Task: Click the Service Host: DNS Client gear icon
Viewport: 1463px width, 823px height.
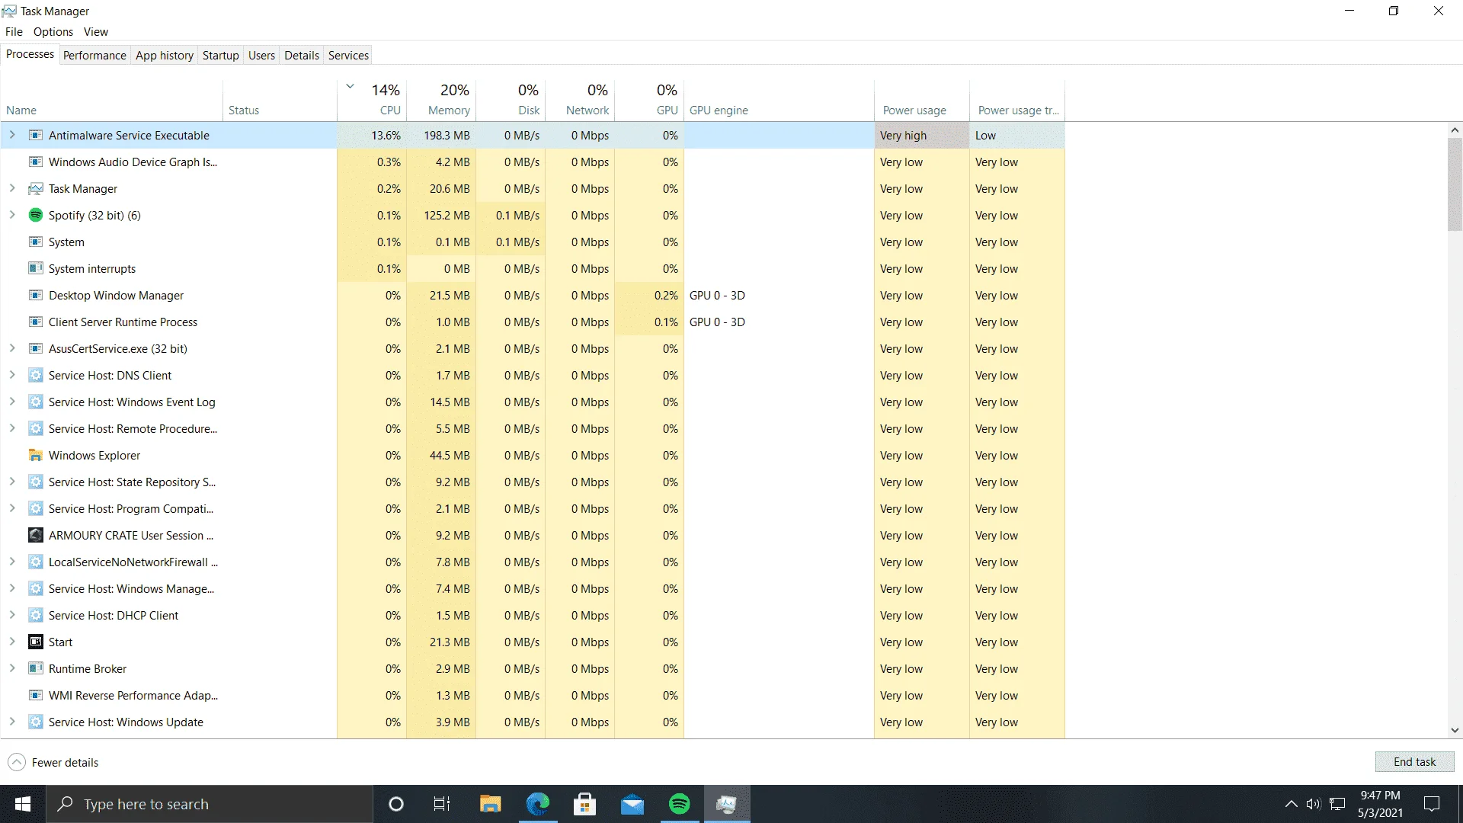Action: 35,376
